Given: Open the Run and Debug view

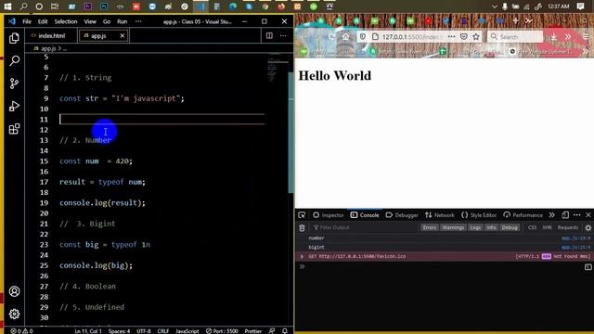Looking at the screenshot, I should point(15,106).
